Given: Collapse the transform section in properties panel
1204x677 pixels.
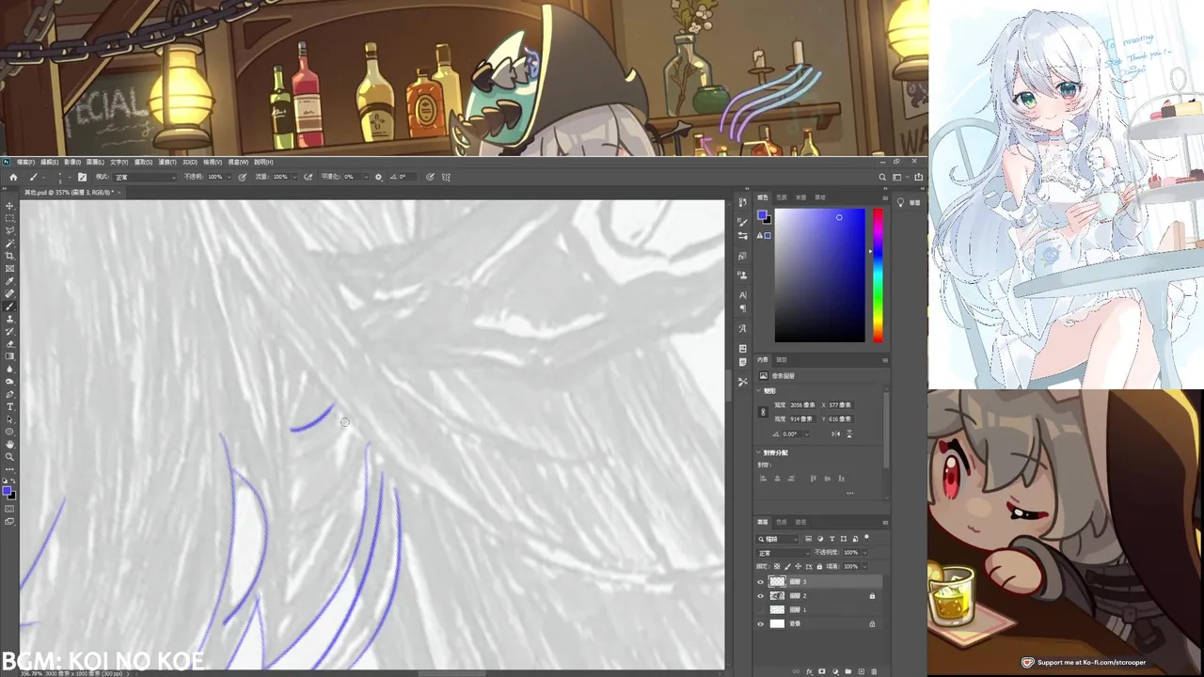Looking at the screenshot, I should (x=760, y=390).
